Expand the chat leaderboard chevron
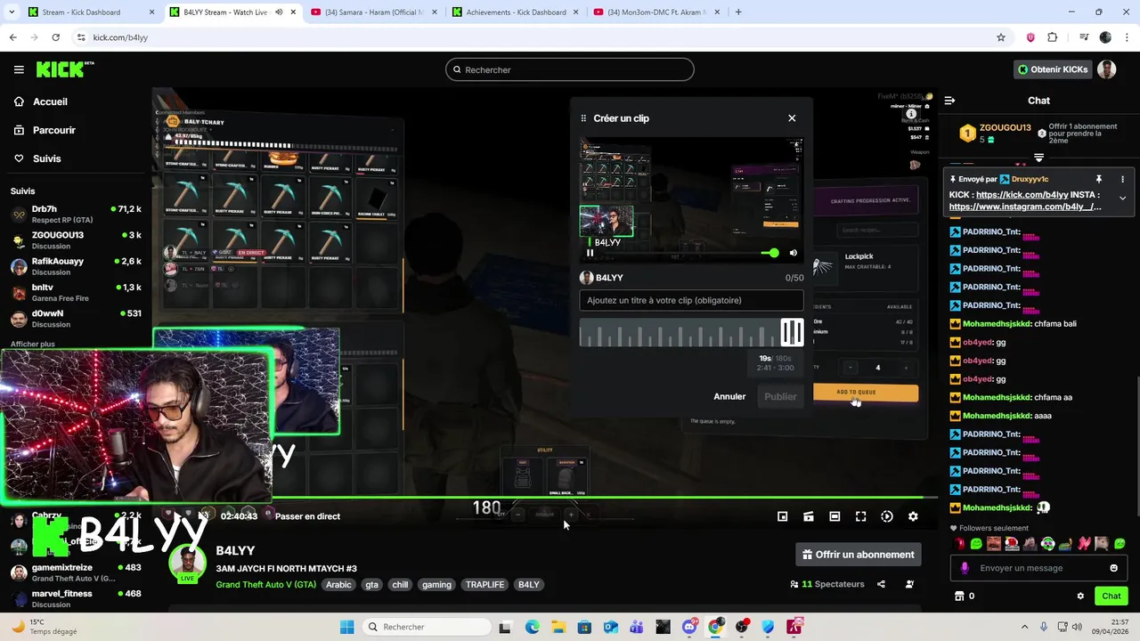1140x641 pixels. click(x=1038, y=158)
